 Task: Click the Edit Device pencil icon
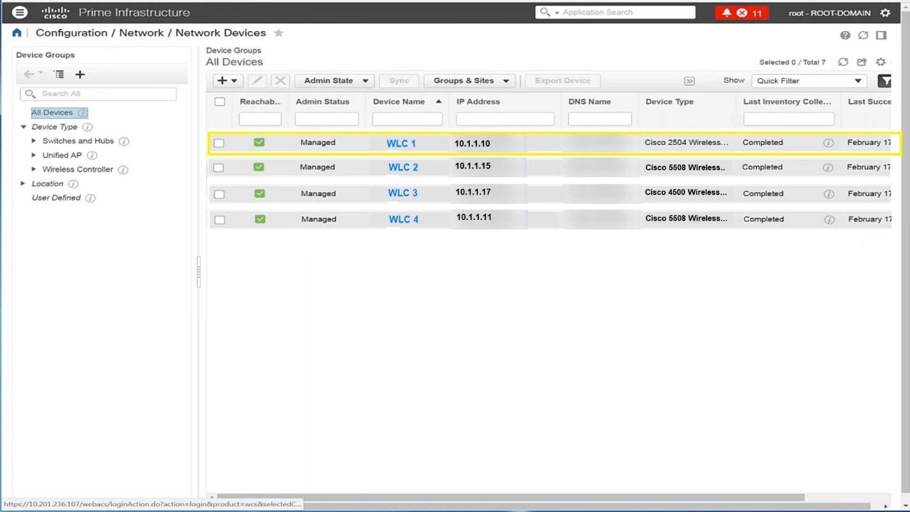(257, 80)
